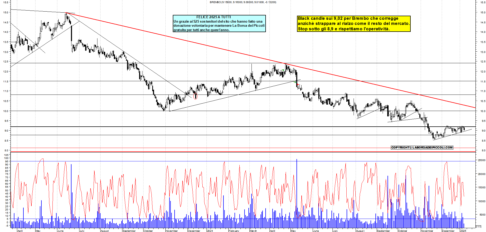Screen dimensions: 486x232
Task: Click the COPYRIGHT@ LABORSADEIPICCOLI.COM label
Action: point(422,147)
